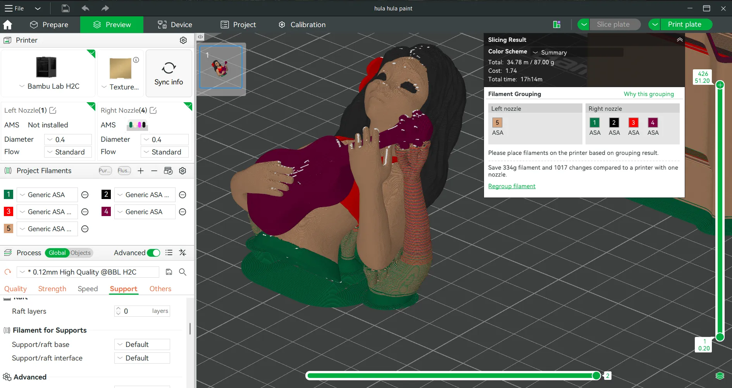Open the File menu dropdown arrow
This screenshot has height=388, width=732.
[x=38, y=9]
